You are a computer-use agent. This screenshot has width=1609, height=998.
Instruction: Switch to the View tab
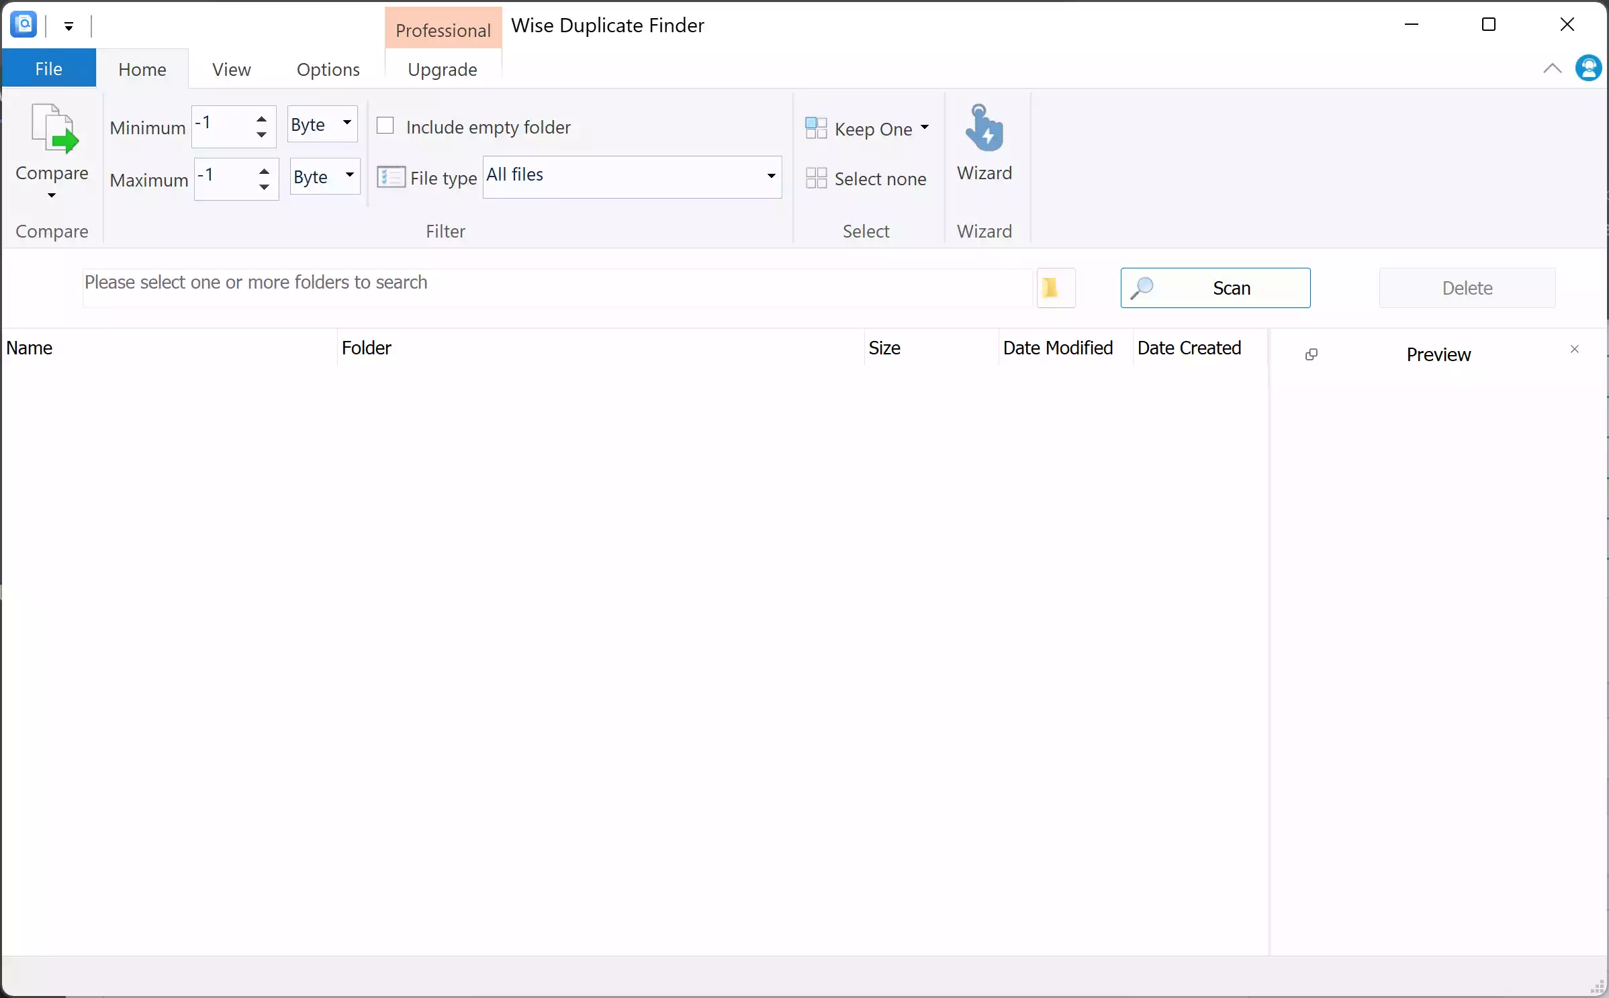click(x=230, y=69)
